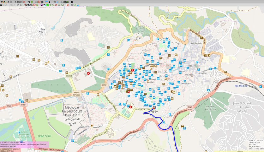The width and height of the screenshot is (264, 152).
Task: Click the clock history icon
Action: pos(21,5)
